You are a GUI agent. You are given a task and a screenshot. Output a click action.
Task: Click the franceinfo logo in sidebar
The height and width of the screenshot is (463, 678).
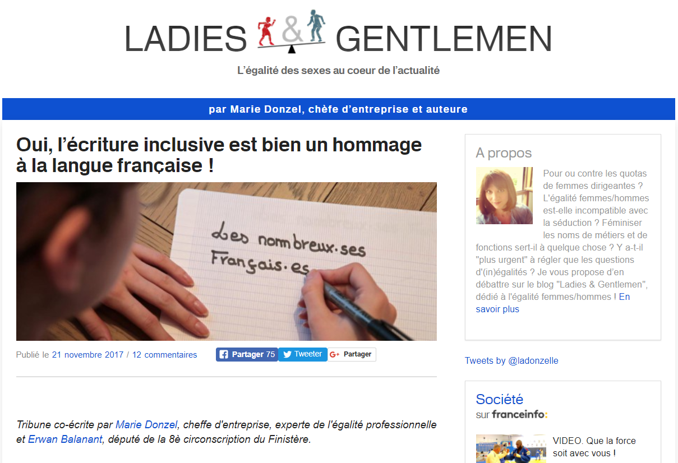(520, 414)
